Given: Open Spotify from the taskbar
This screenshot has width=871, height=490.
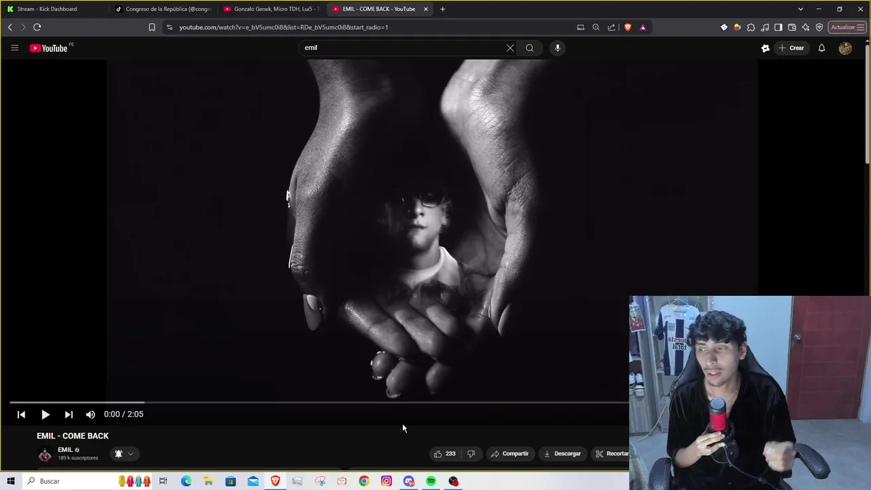Looking at the screenshot, I should 431,481.
